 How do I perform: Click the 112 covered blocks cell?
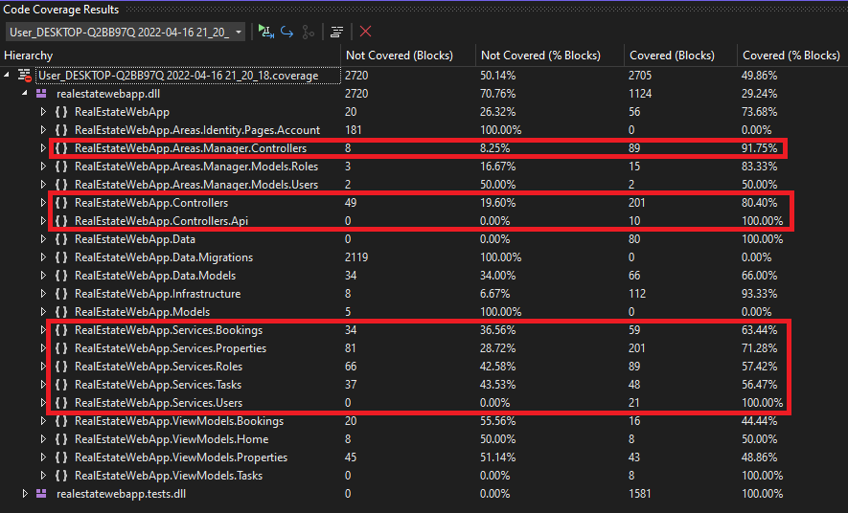click(x=637, y=294)
